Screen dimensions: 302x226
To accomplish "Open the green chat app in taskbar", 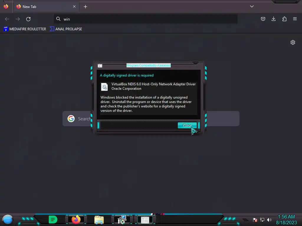I will (x=53, y=220).
